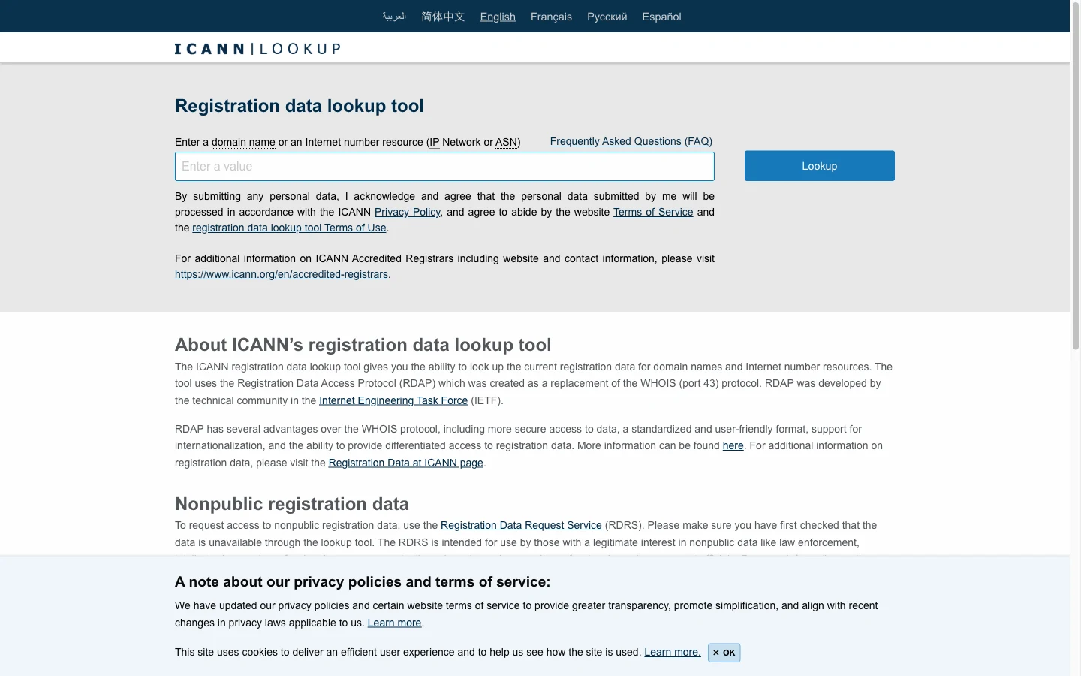The width and height of the screenshot is (1081, 676).
Task: Open the ICANN Lookup logo homepage
Action: pyautogui.click(x=257, y=49)
